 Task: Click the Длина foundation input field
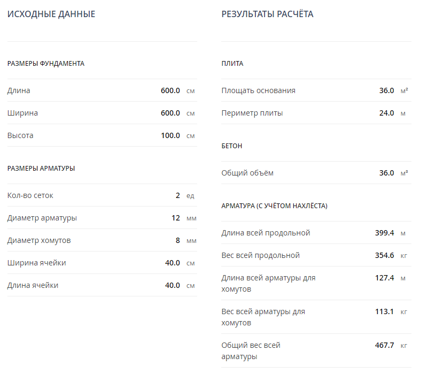(x=170, y=90)
